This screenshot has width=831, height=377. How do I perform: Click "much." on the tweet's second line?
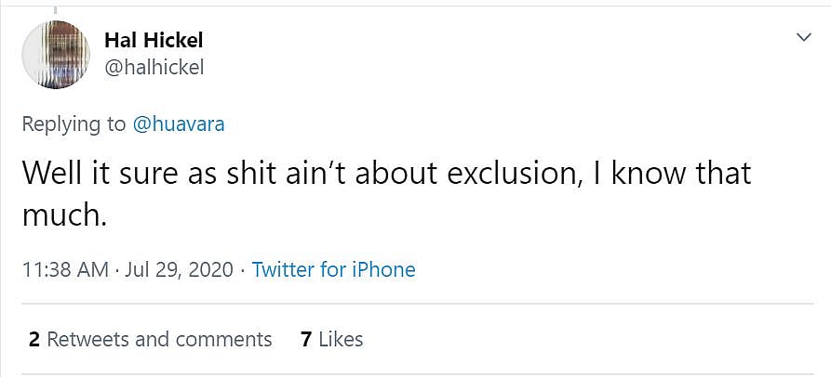coord(64,215)
